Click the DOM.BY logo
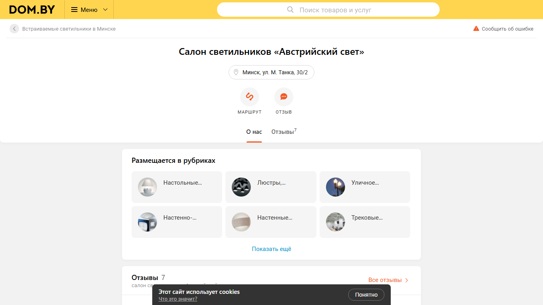 tap(32, 10)
